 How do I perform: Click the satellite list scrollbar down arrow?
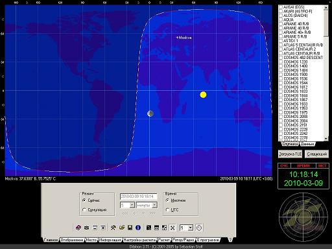point(326,138)
